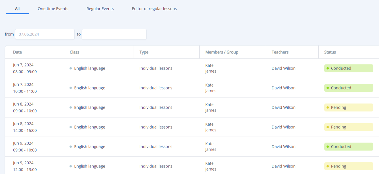The width and height of the screenshot is (379, 174).
Task: Open Conducted status for Jun 7 10:00 lesson
Action: (349, 88)
